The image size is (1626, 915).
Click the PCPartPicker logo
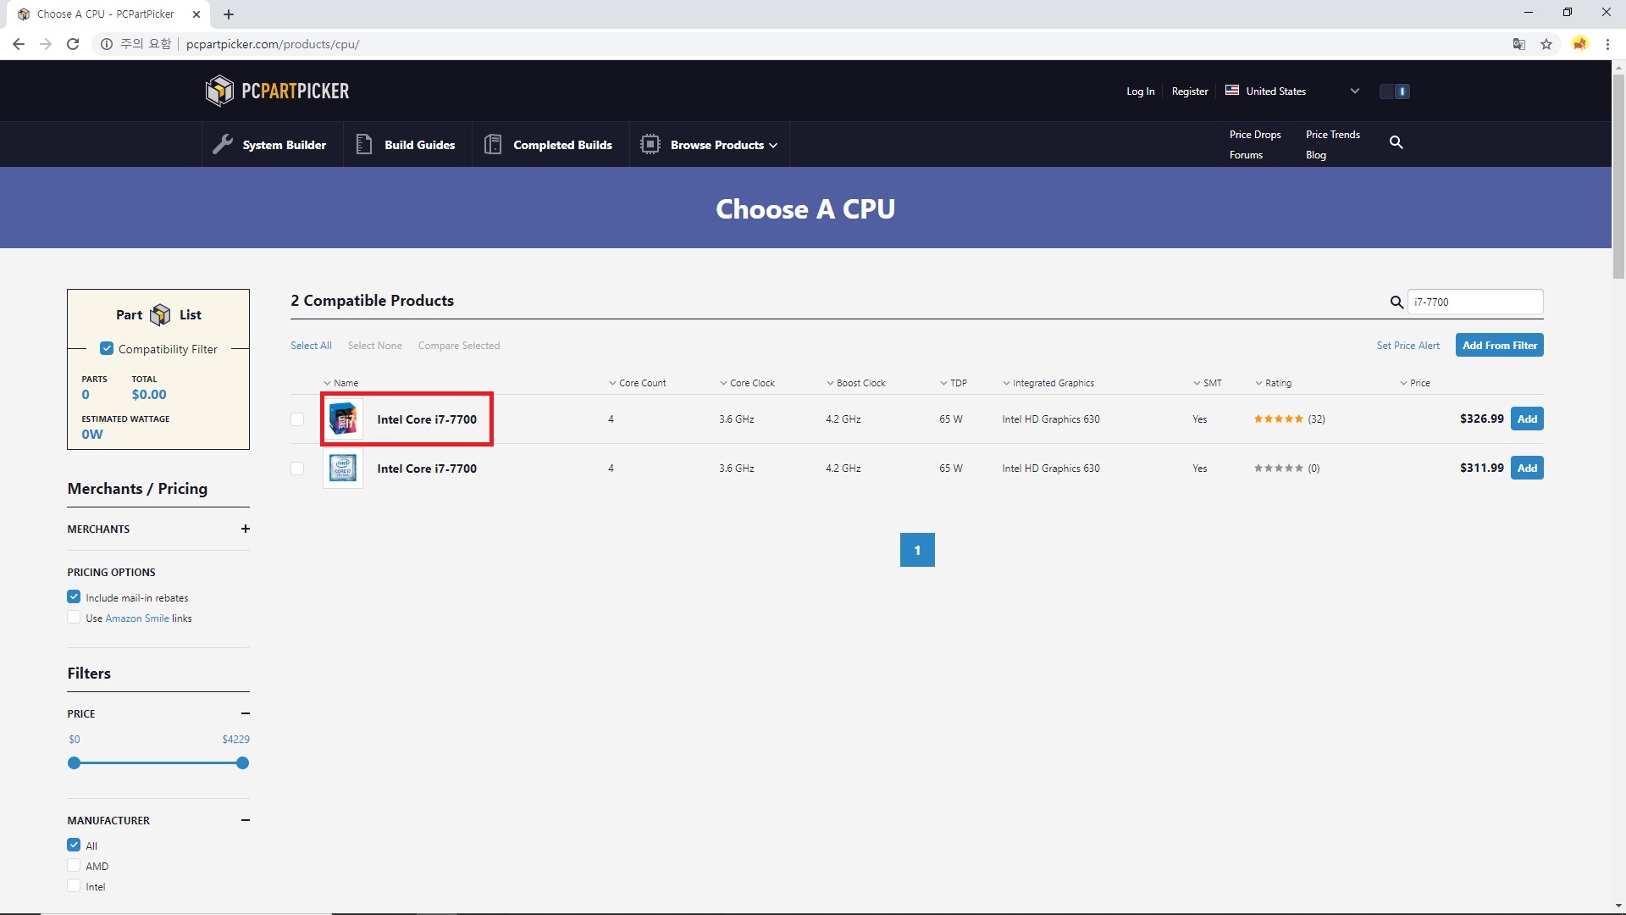point(277,91)
